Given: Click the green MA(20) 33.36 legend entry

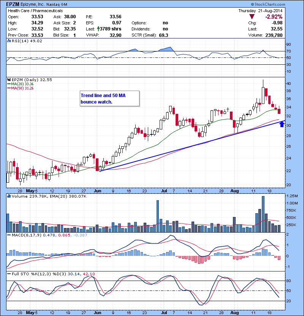Looking at the screenshot, I should tap(21, 84).
